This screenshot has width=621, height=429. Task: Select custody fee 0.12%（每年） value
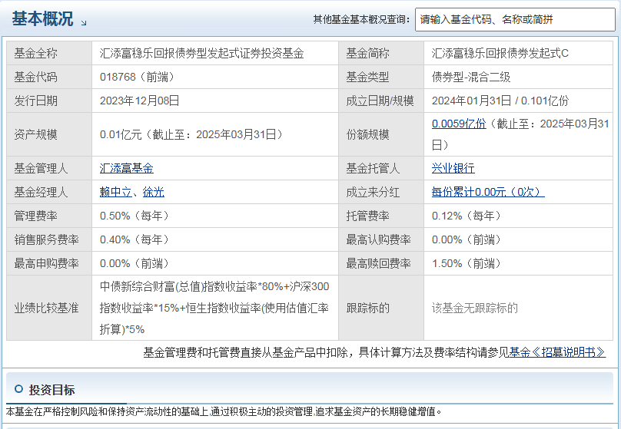[467, 216]
